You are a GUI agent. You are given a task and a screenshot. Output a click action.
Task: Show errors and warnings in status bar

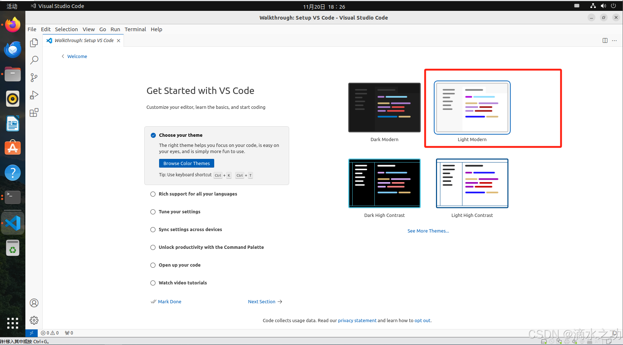tap(50, 333)
